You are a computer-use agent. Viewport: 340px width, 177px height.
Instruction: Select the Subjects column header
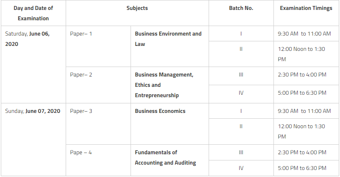click(137, 13)
